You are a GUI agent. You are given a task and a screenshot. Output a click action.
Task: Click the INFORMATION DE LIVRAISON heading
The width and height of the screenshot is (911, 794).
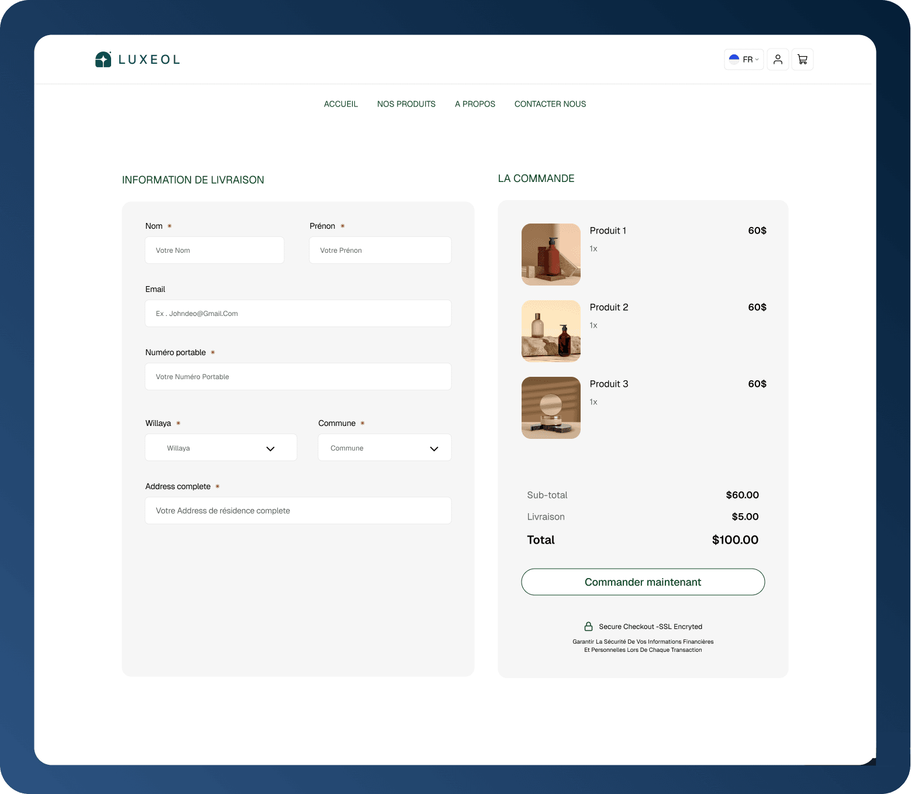coord(193,180)
